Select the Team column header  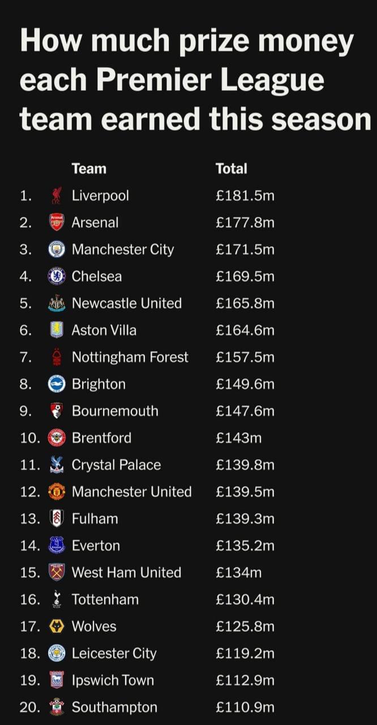tap(89, 168)
